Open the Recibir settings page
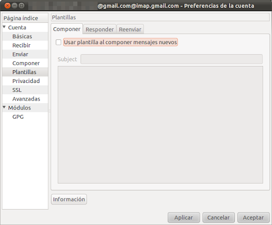The image size is (272, 225). 21,45
